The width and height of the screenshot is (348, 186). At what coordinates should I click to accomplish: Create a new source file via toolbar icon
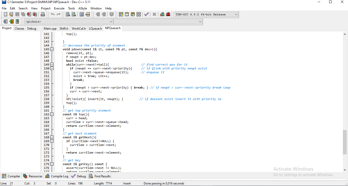tap(5, 14)
